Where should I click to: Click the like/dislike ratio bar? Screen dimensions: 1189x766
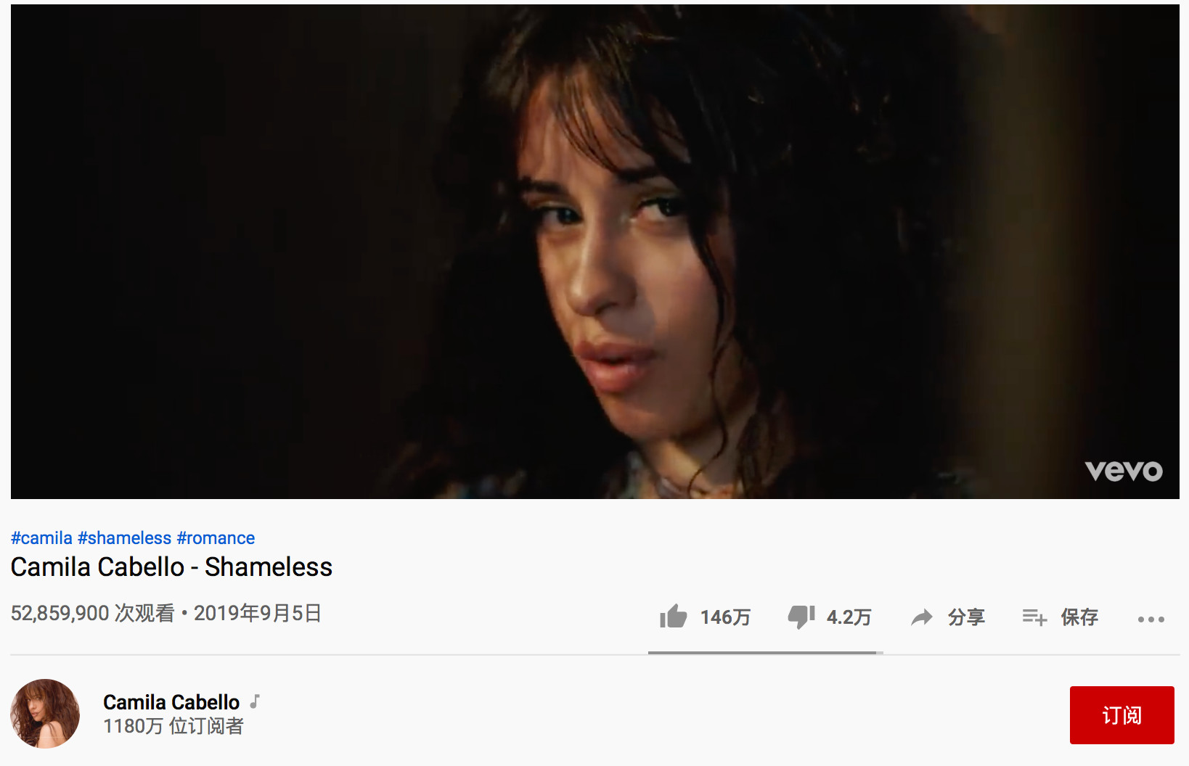766,653
